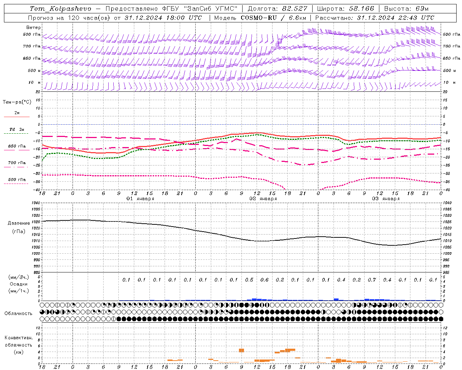
Task: Click the 'Конвективн.' convective cloud label
Action: click(x=19, y=338)
